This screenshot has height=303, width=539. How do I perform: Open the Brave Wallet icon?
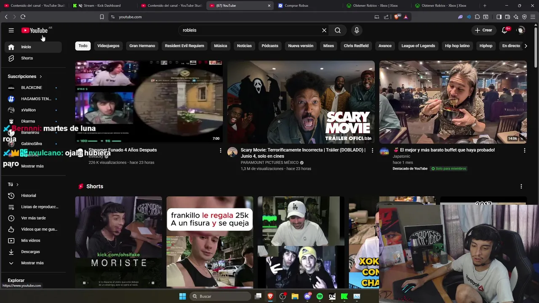tap(507, 17)
